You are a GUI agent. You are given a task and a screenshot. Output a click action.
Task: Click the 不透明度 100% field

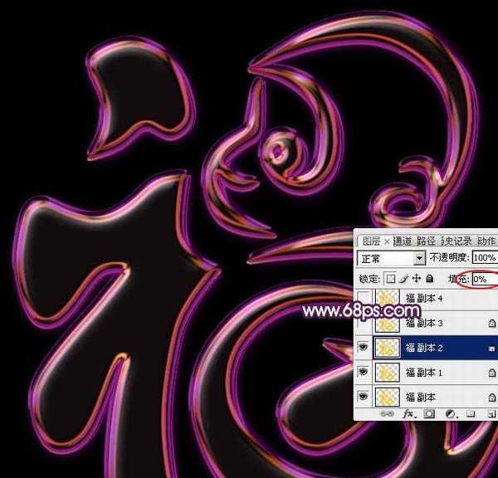point(484,259)
